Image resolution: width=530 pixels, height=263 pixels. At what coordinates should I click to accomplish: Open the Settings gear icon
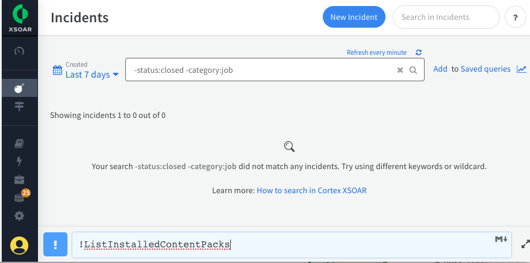click(19, 215)
